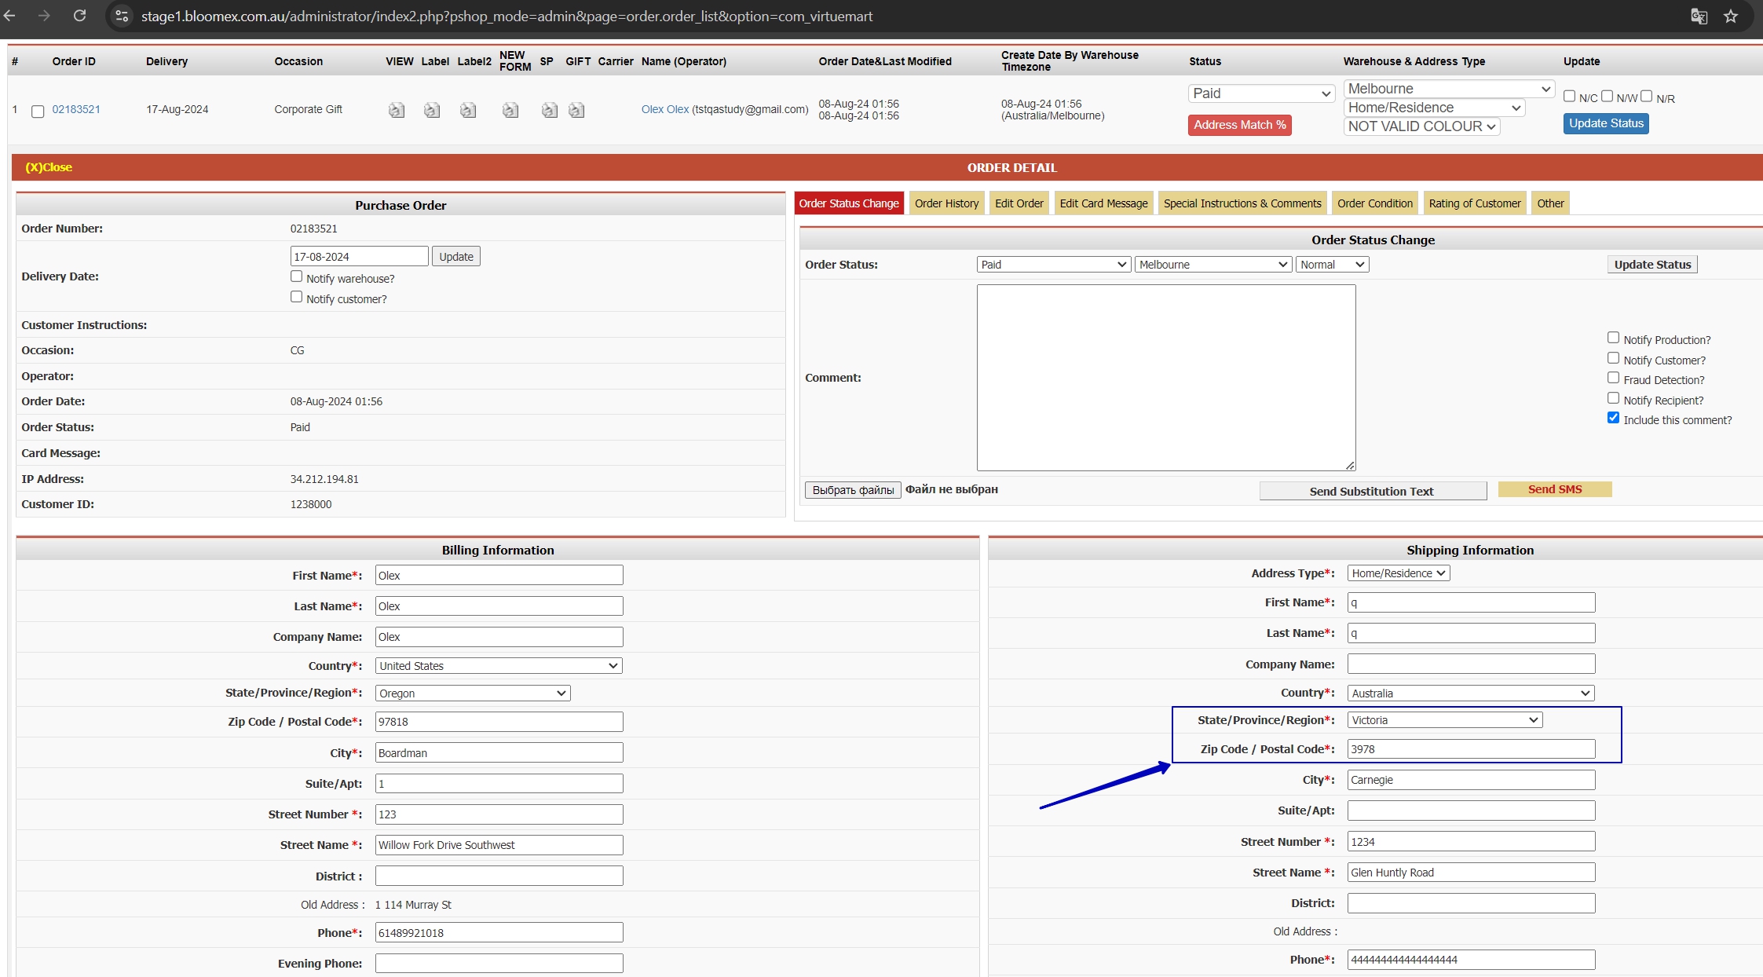
Task: Expand the NOT VALID COLOUR dropdown
Action: [1421, 126]
